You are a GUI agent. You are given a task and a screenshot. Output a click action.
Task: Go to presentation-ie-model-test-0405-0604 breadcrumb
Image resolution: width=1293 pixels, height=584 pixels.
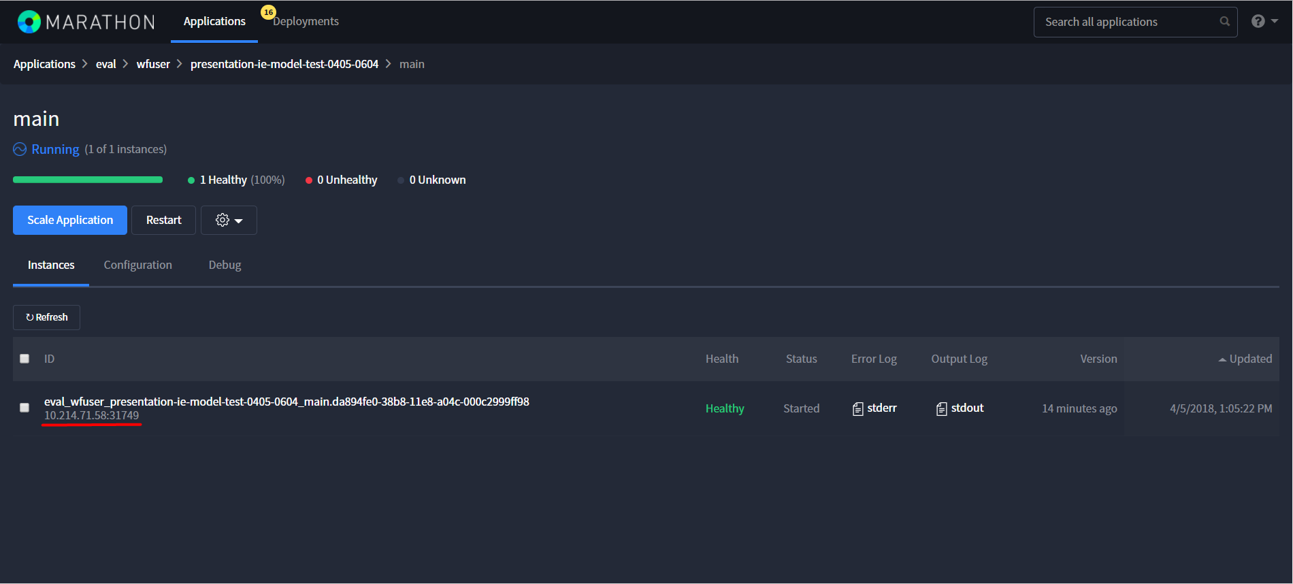[284, 64]
